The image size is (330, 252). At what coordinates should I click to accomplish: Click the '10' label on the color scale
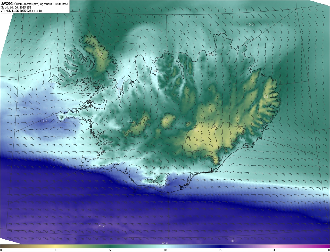pyautogui.click(x=165, y=250)
